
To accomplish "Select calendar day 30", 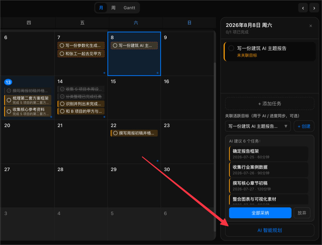I will pos(187,186).
